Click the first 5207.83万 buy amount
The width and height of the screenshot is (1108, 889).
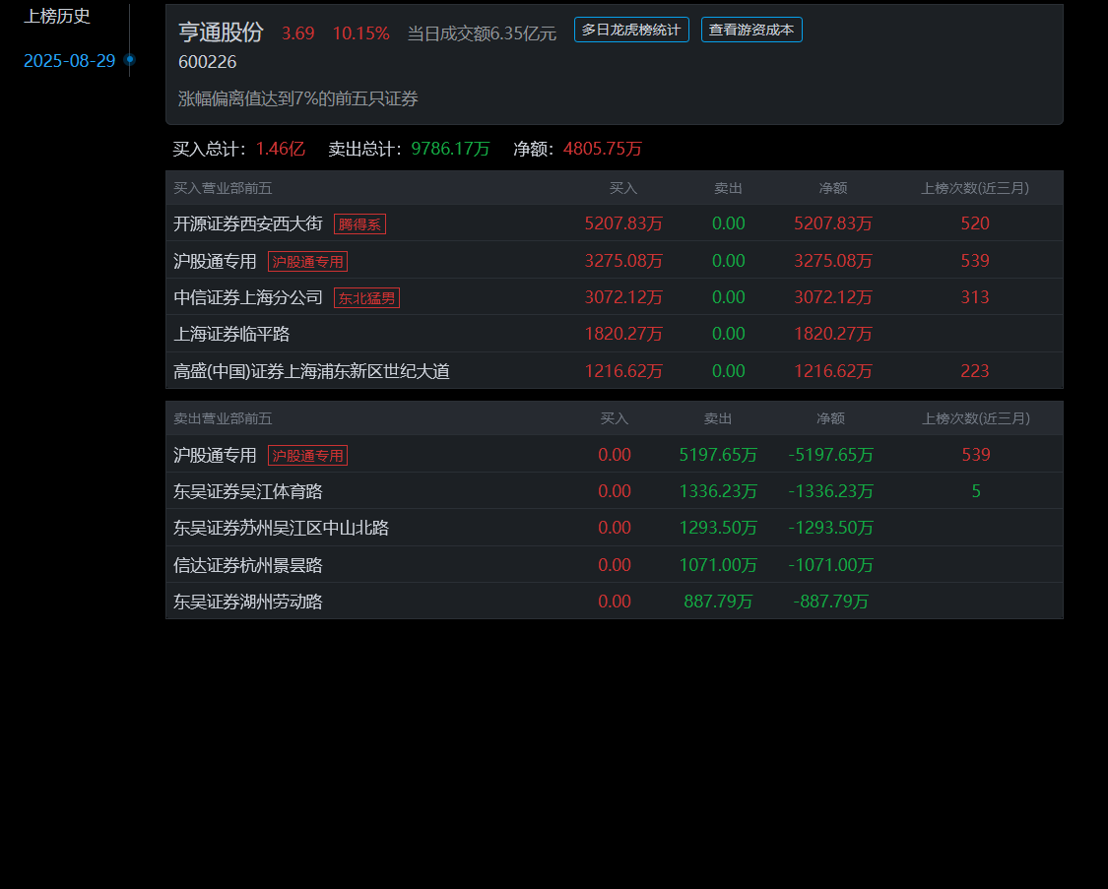coord(623,223)
